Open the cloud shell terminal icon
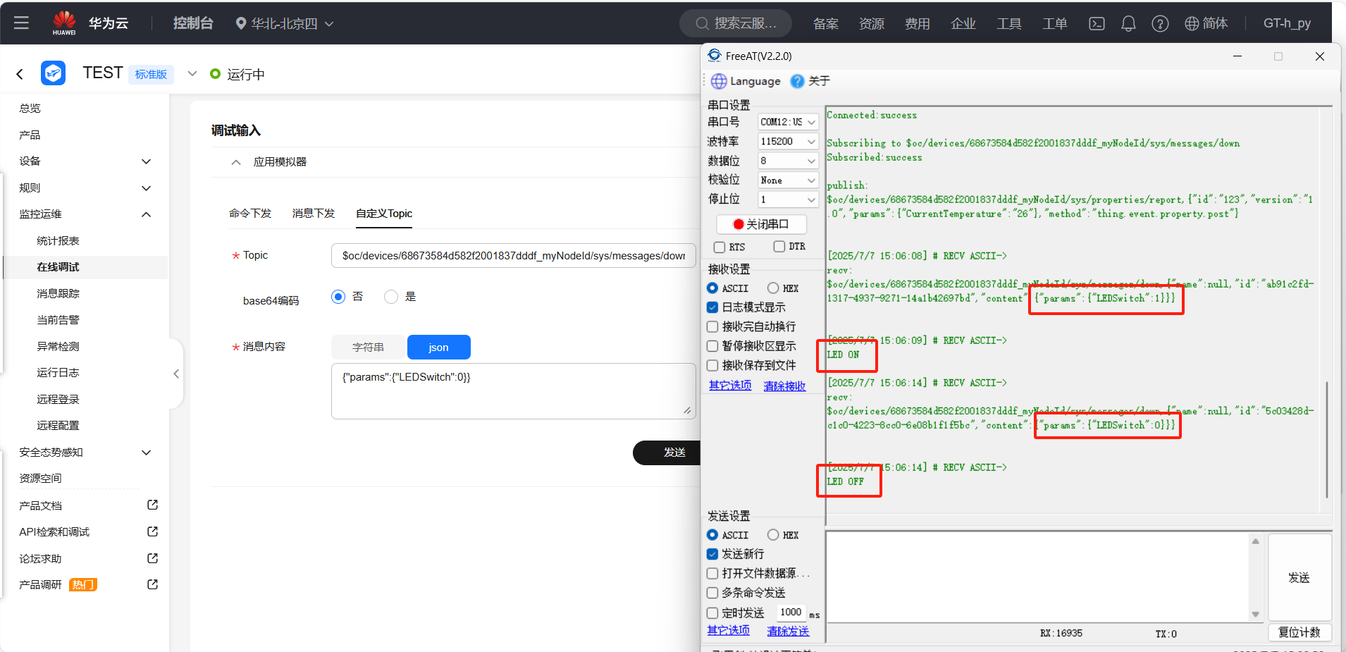Image resolution: width=1346 pixels, height=652 pixels. point(1097,23)
